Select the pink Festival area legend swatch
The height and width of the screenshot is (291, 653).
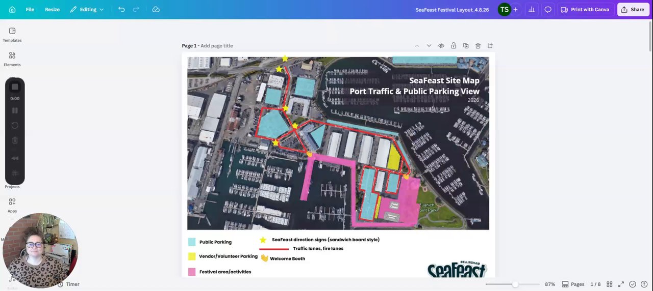pyautogui.click(x=192, y=272)
